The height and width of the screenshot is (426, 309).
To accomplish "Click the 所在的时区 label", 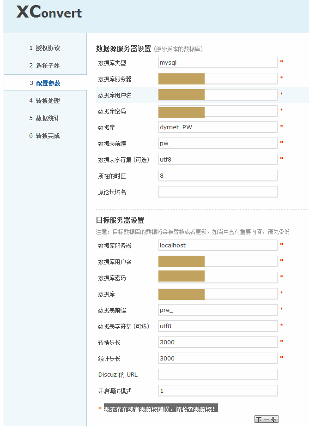I will pyautogui.click(x=112, y=176).
